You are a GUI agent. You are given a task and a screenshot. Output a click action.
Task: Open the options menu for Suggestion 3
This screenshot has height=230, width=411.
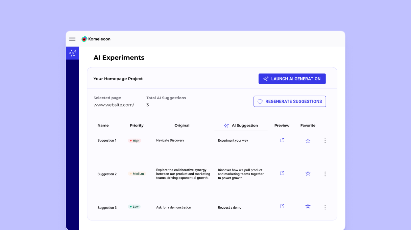(x=325, y=207)
